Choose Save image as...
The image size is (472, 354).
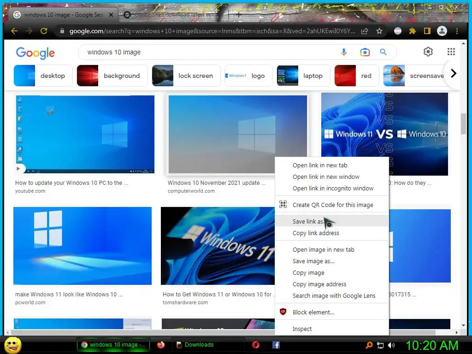(332, 261)
